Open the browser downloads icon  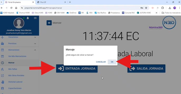click(170, 8)
